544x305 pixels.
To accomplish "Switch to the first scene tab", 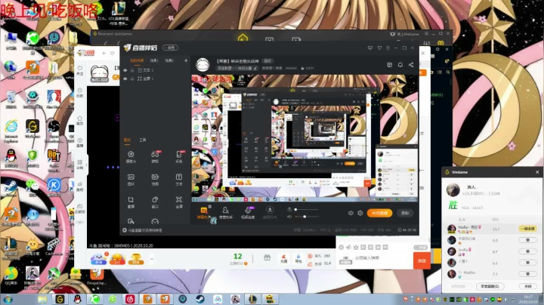I will pyautogui.click(x=137, y=60).
